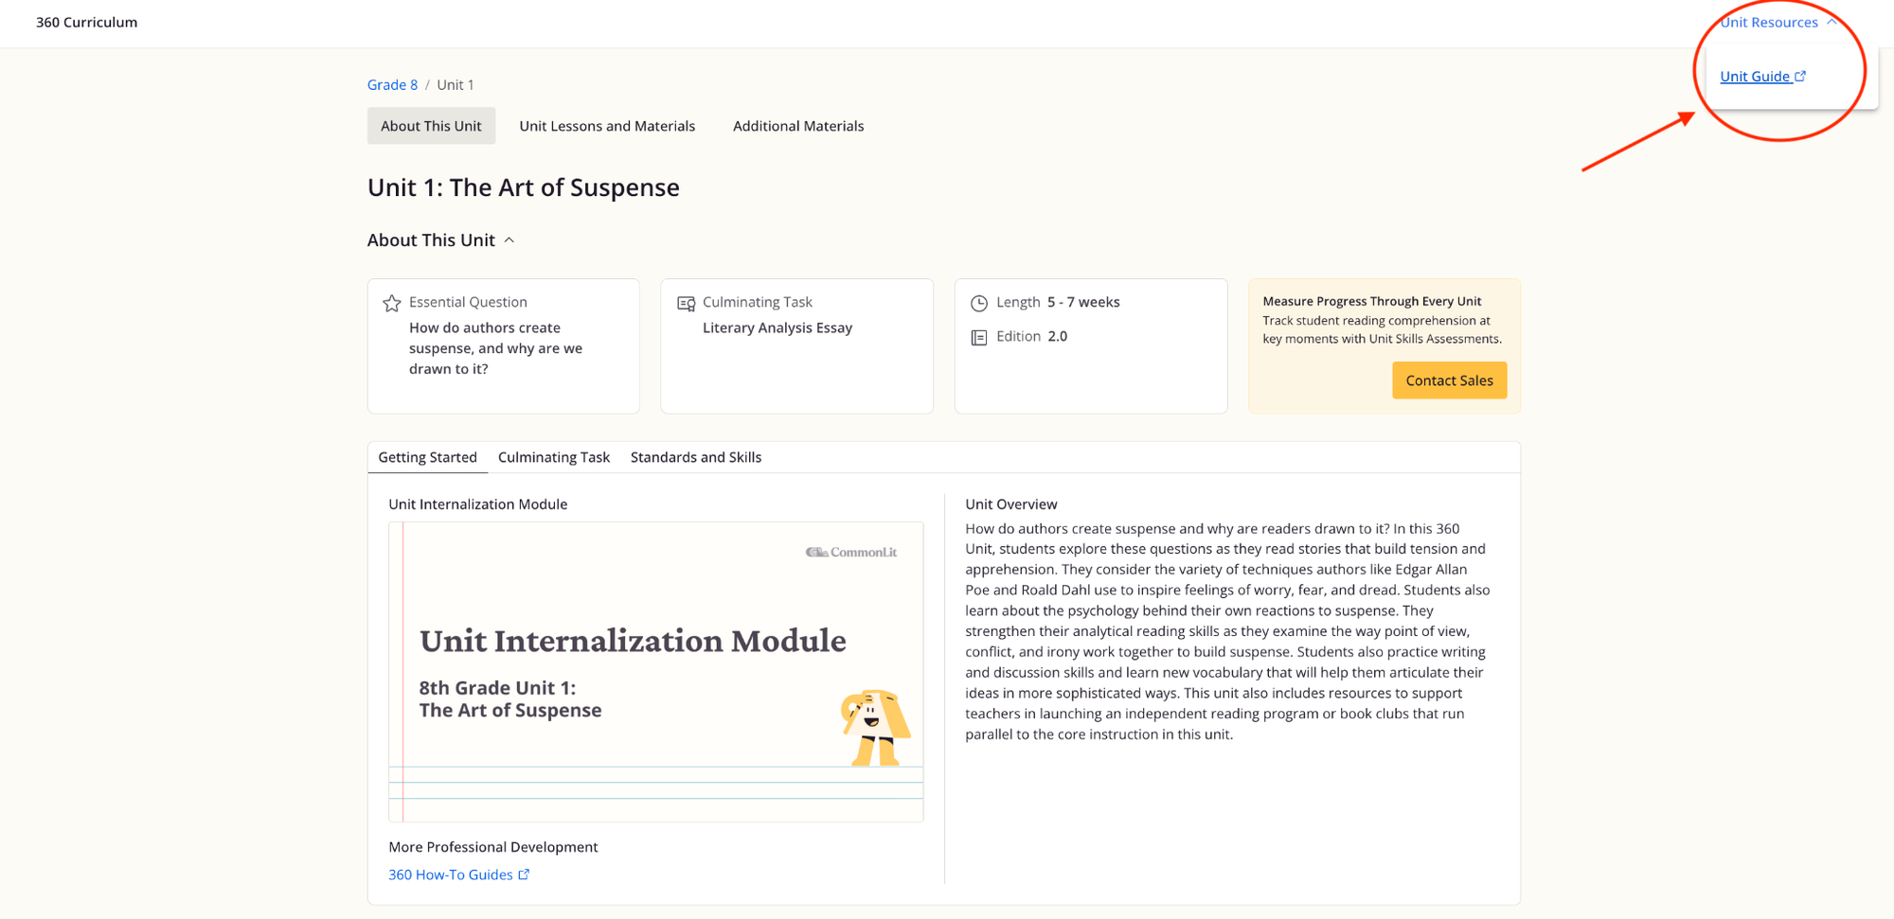Viewport: 1894px width, 919px height.
Task: Go to Grade 8 breadcrumb link
Action: [x=392, y=85]
